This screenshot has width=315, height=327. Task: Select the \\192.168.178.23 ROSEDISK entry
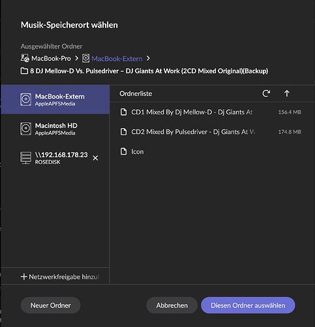(x=55, y=158)
